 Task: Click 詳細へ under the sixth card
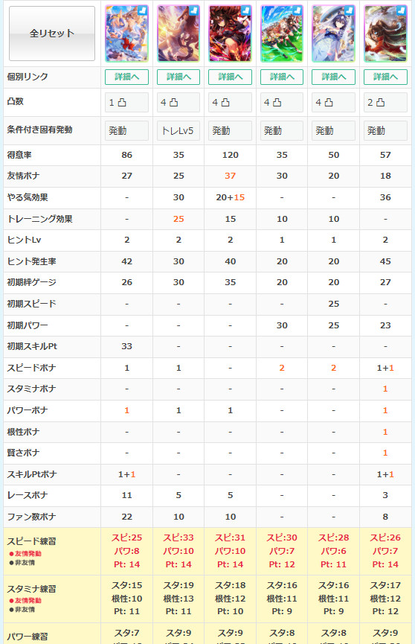[385, 77]
